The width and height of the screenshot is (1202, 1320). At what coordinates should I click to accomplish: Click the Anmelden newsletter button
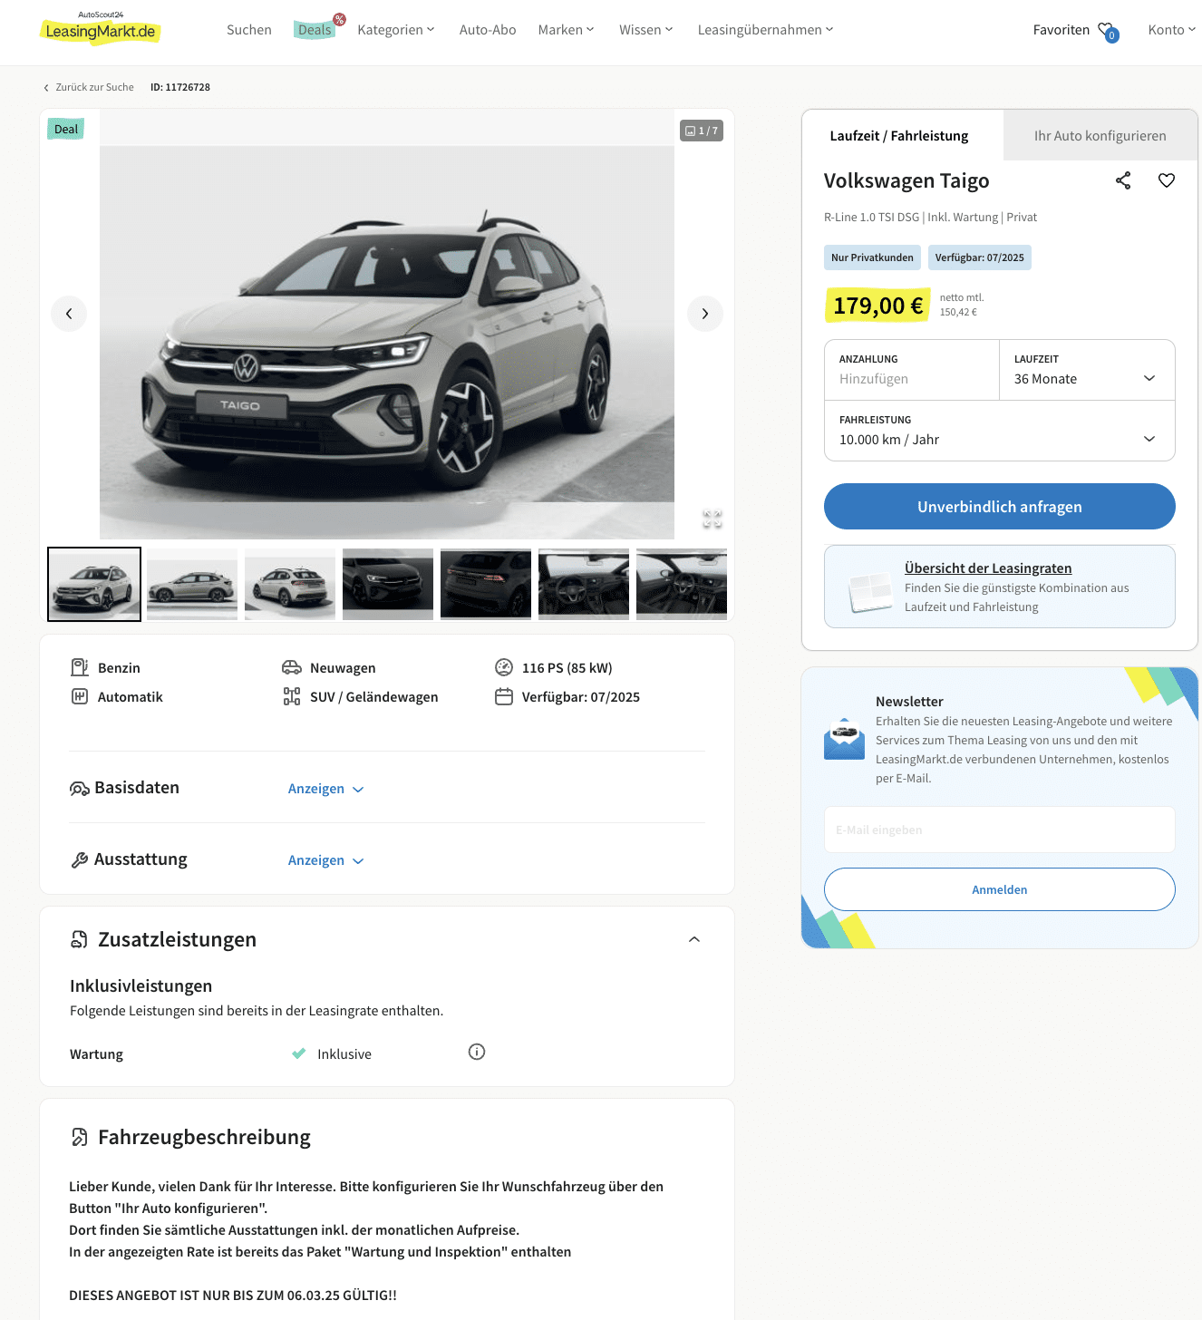(x=999, y=889)
